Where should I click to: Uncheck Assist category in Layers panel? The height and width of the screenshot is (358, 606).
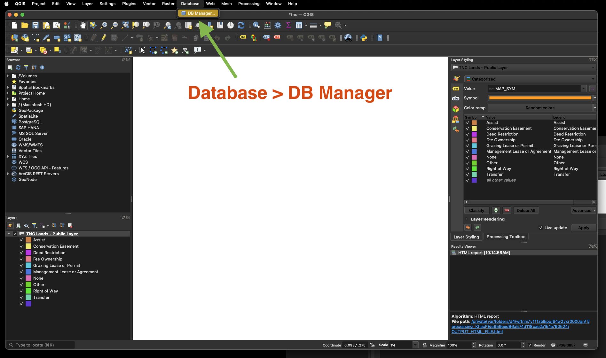tap(21, 240)
